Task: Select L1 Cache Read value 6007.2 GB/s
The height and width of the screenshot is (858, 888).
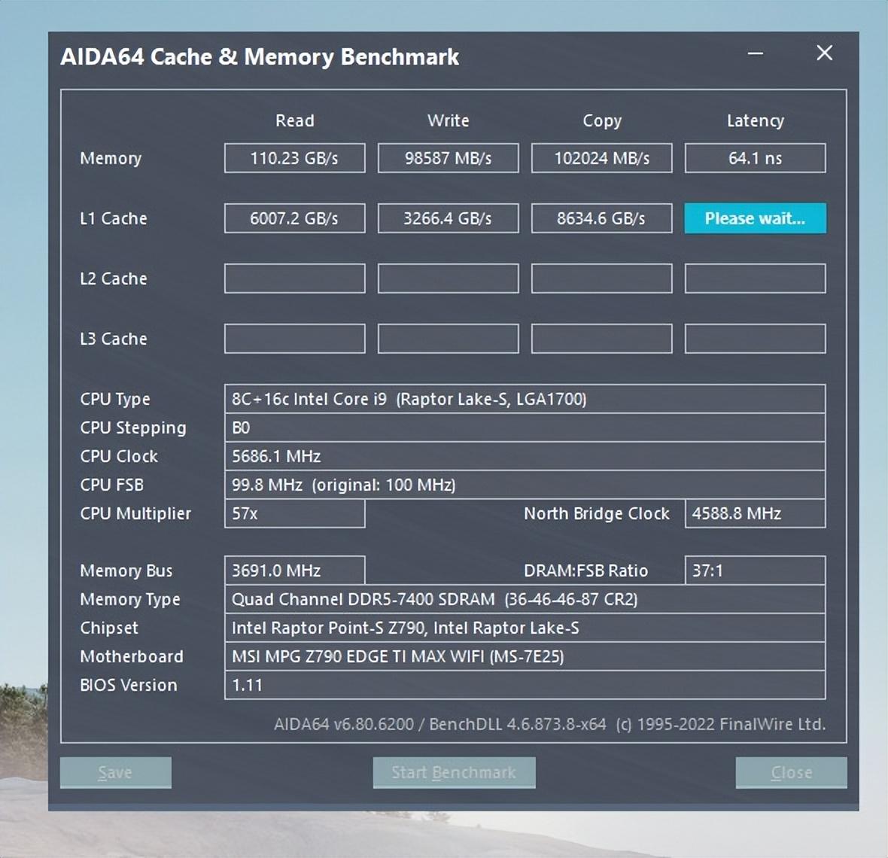Action: 294,218
